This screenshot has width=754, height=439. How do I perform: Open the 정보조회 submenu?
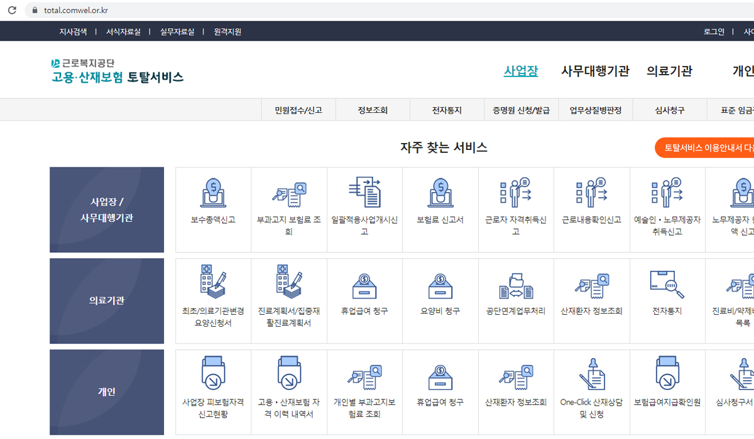click(373, 110)
